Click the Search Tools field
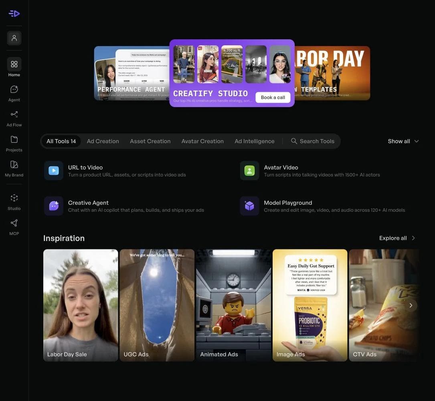This screenshot has height=401, width=435. point(313,141)
